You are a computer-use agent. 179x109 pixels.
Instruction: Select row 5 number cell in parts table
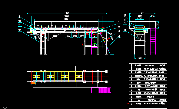131,90
